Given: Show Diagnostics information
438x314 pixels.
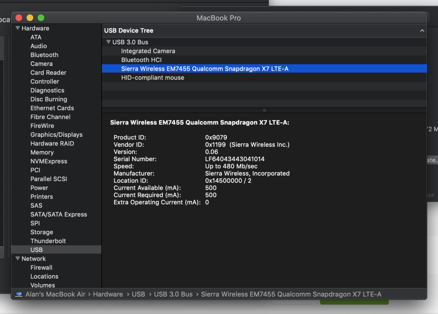Looking at the screenshot, I should [x=47, y=90].
